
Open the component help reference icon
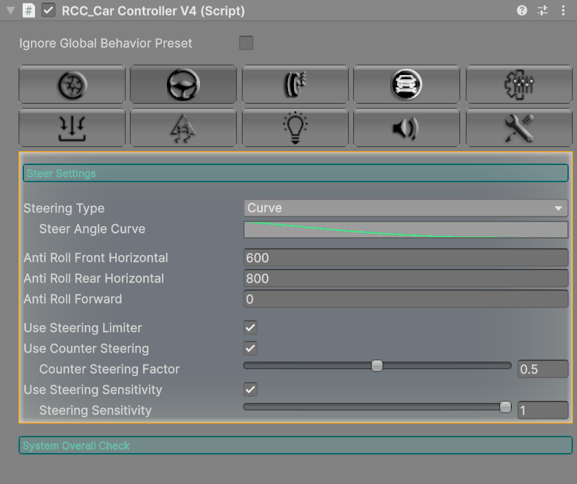pos(522,10)
